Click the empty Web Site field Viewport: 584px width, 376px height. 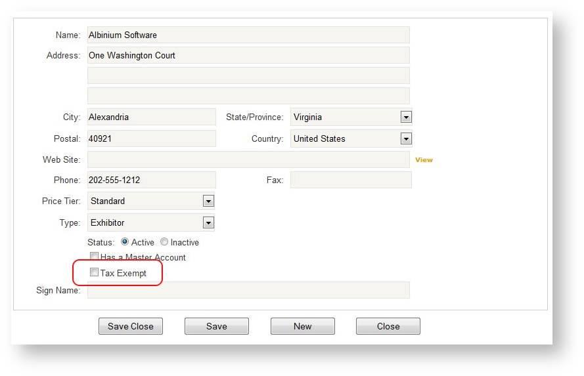click(x=248, y=160)
